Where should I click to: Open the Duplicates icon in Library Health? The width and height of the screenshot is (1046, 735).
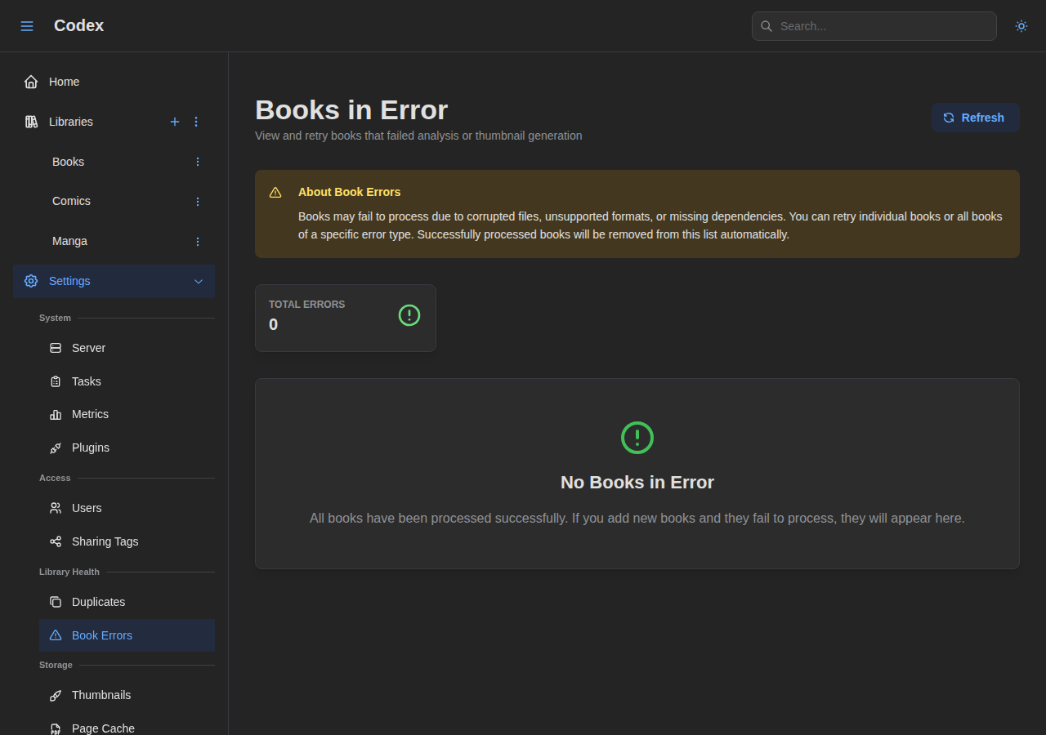click(55, 602)
